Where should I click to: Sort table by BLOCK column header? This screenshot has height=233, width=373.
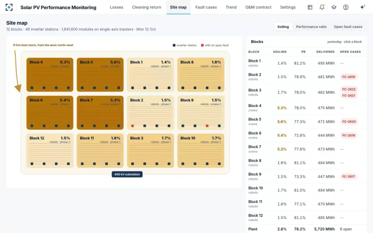coord(254,52)
